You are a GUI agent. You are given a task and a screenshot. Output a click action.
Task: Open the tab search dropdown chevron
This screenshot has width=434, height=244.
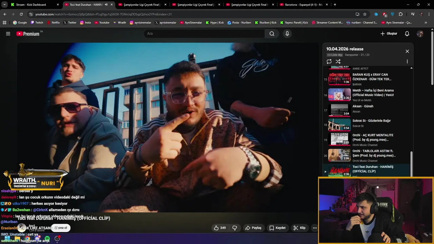[x=4, y=4]
